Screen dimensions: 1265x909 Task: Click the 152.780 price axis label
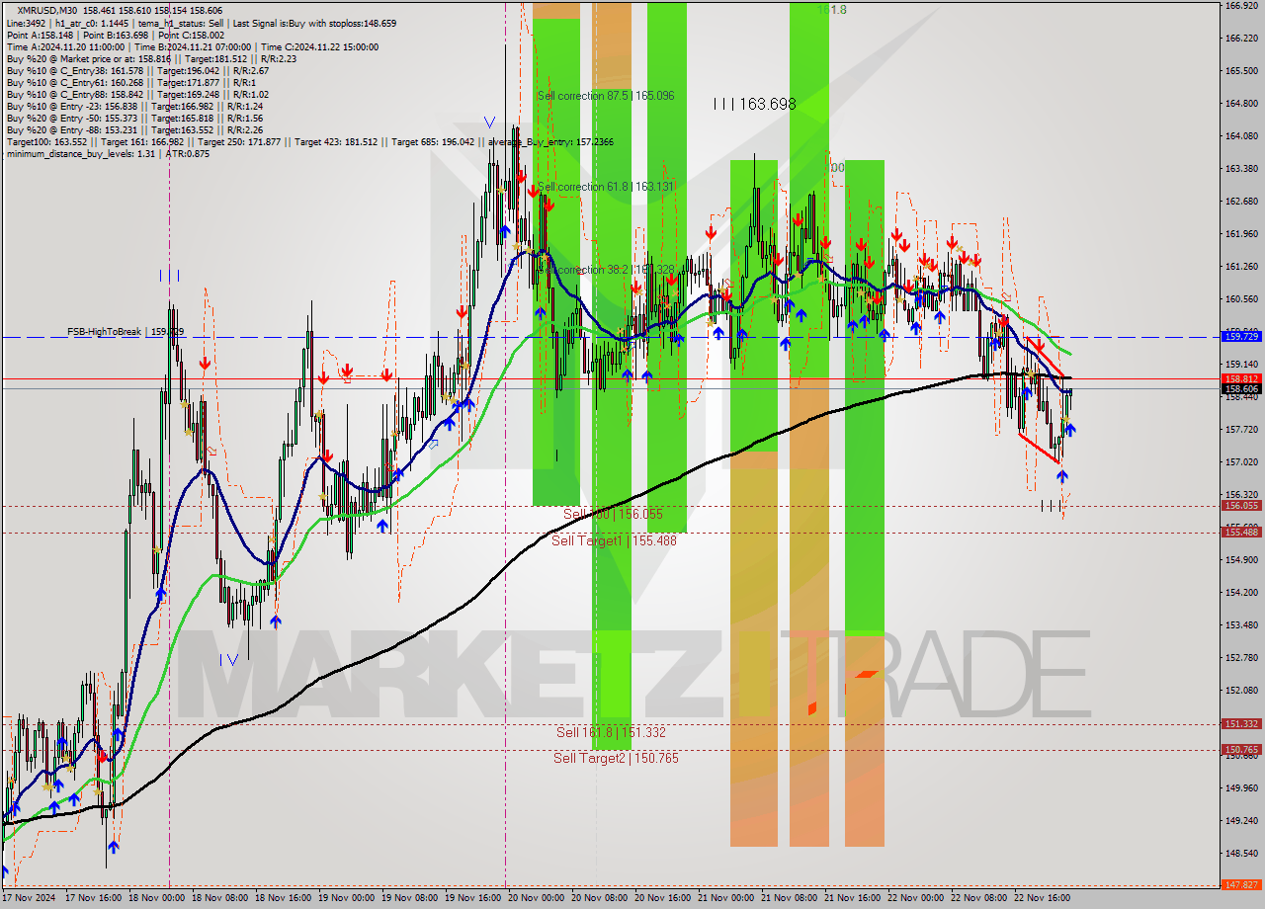coord(1241,658)
